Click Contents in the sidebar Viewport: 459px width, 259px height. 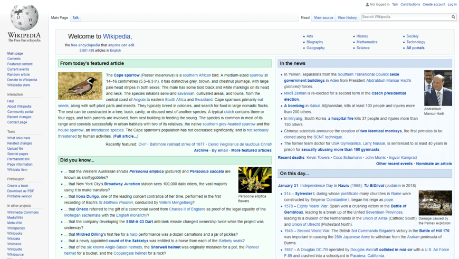[14, 59]
